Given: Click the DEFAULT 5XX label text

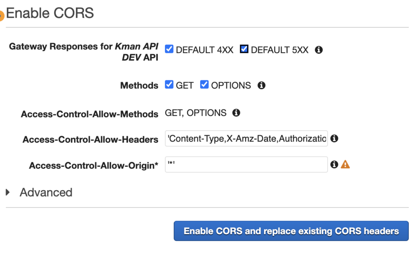Looking at the screenshot, I should click(x=279, y=50).
